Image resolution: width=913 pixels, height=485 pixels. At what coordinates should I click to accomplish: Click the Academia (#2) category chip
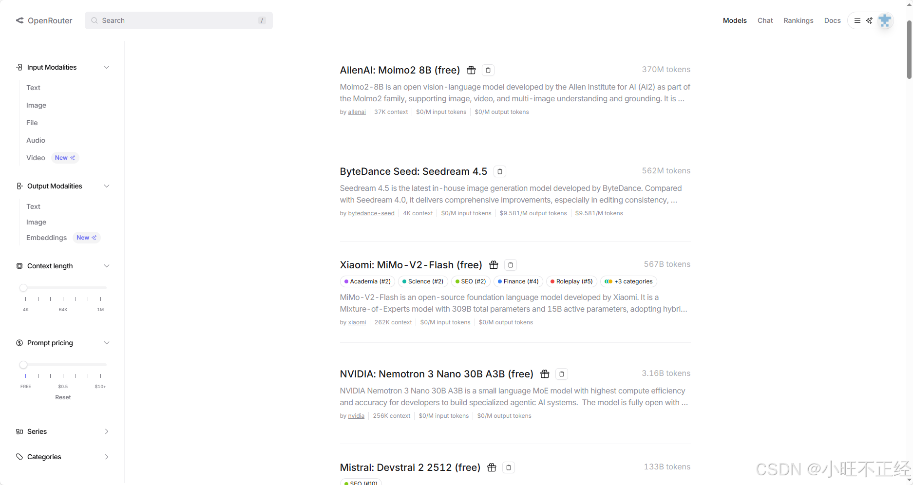pyautogui.click(x=367, y=281)
